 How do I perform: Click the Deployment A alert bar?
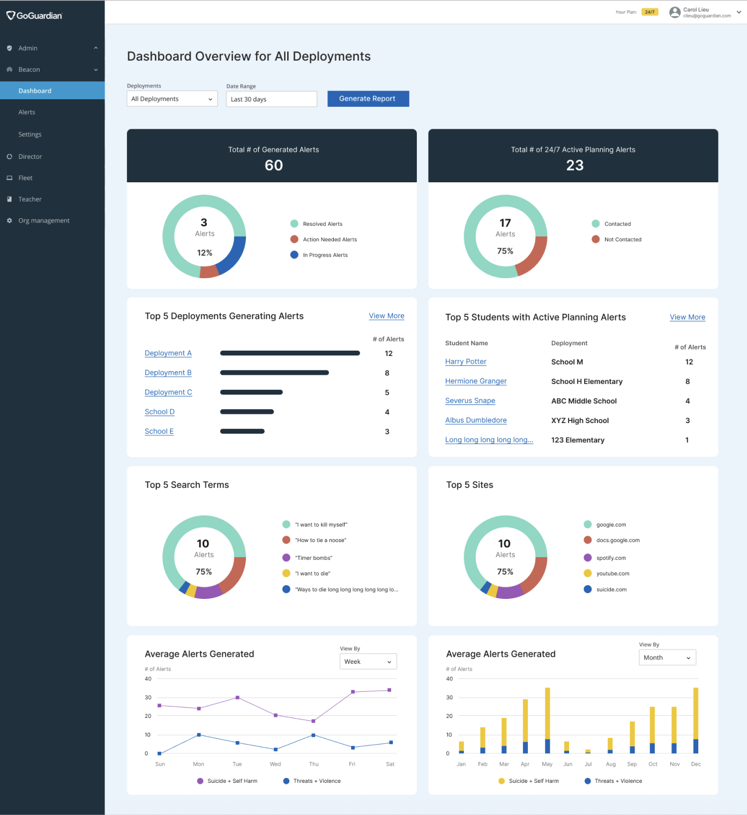[290, 353]
